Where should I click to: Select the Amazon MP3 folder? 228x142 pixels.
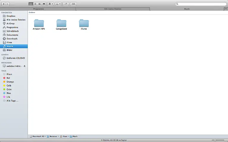click(x=39, y=24)
